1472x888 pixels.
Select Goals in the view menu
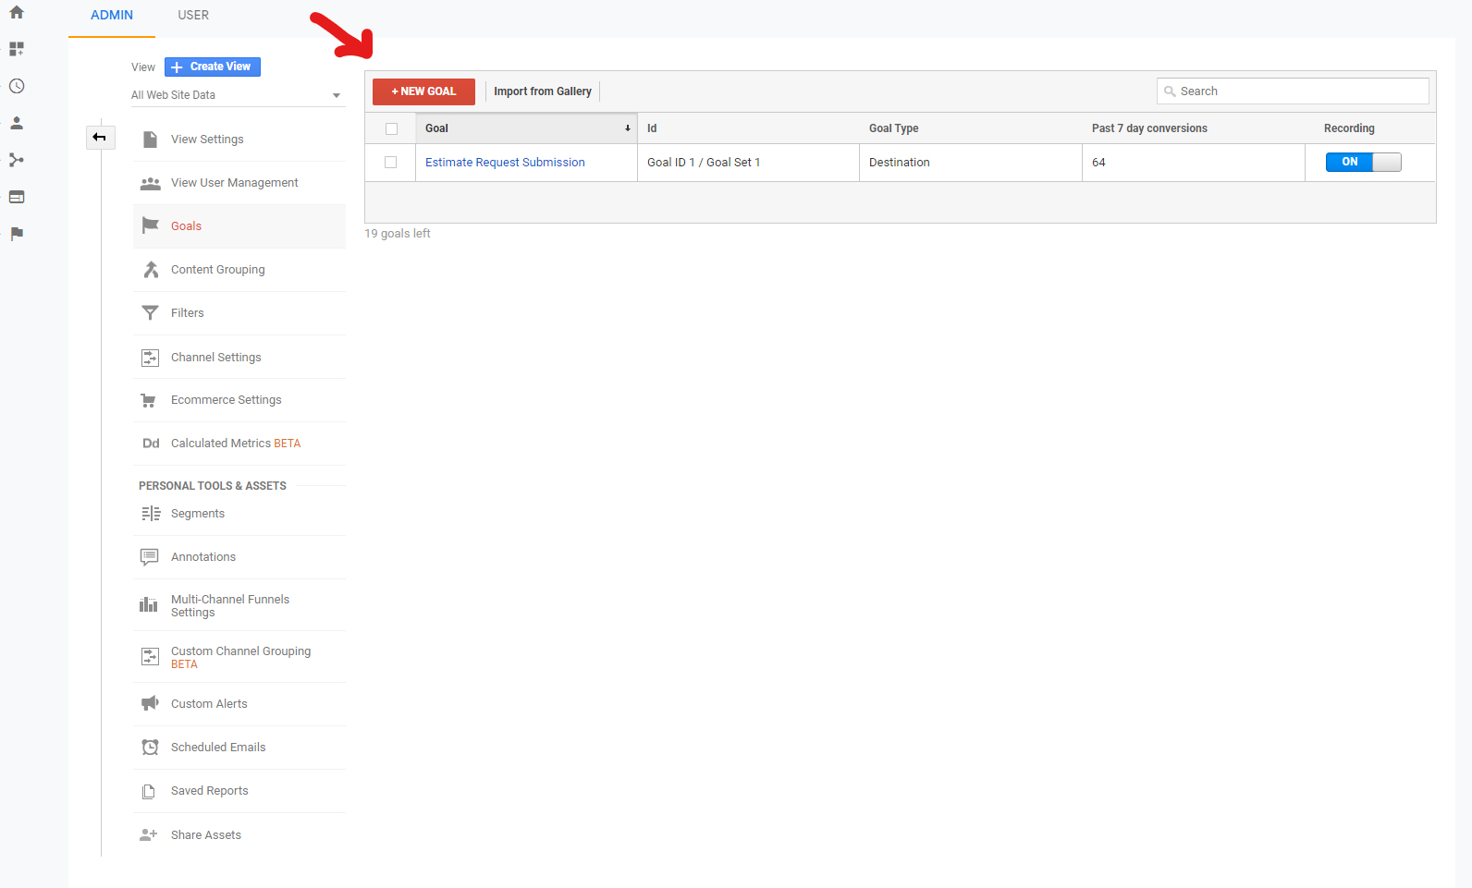239,226
